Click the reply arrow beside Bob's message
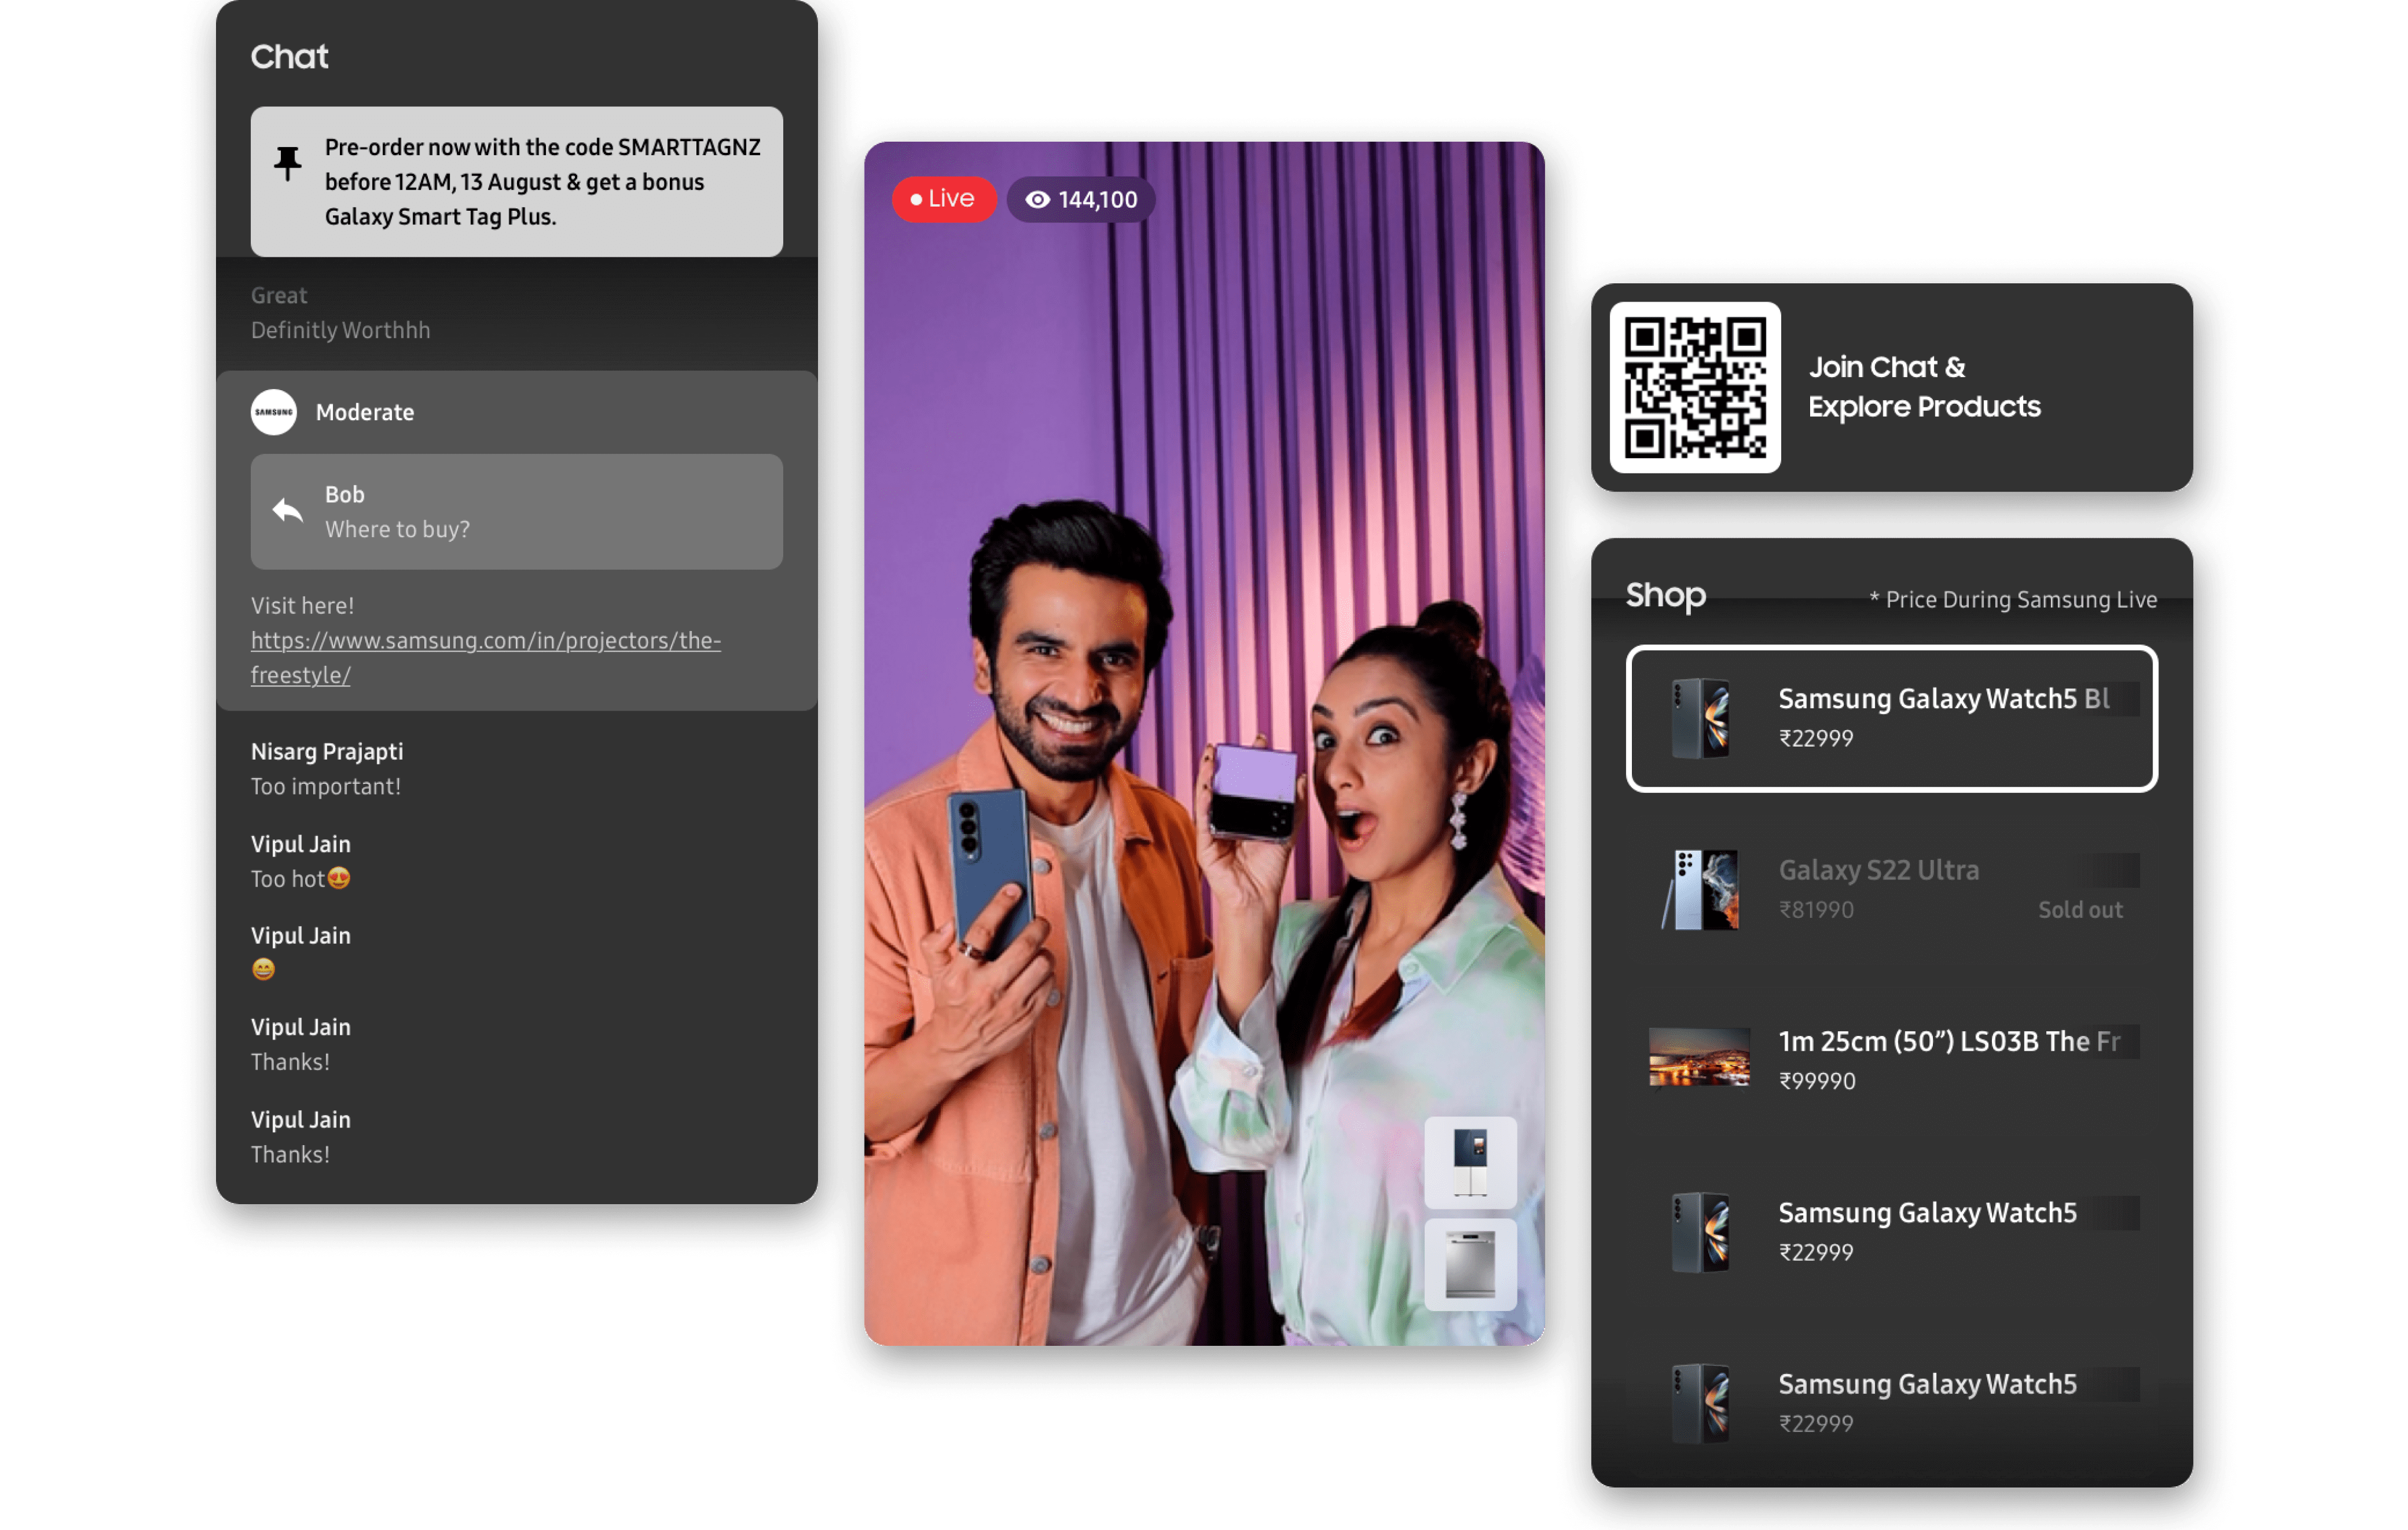Screen dimensions: 2408x1530 pos(288,511)
